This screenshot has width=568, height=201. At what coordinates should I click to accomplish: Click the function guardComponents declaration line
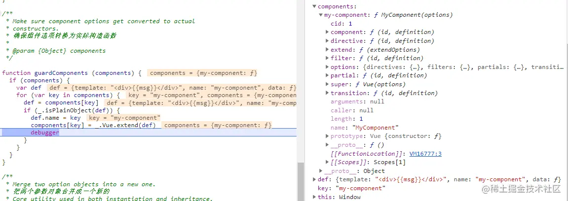pyautogui.click(x=72, y=73)
